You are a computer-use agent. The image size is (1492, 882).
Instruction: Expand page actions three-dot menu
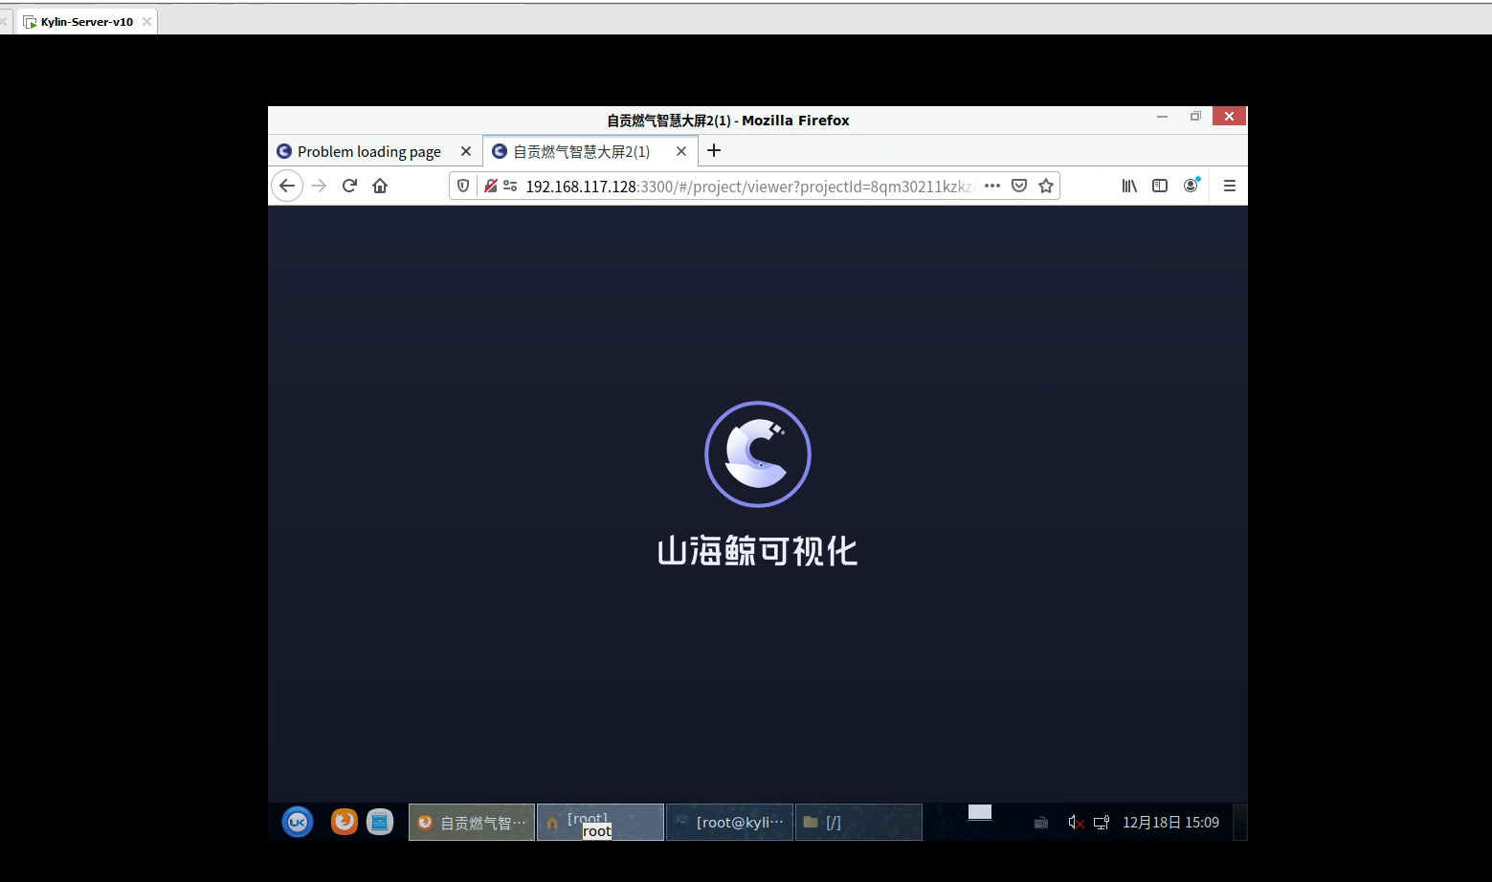(992, 186)
